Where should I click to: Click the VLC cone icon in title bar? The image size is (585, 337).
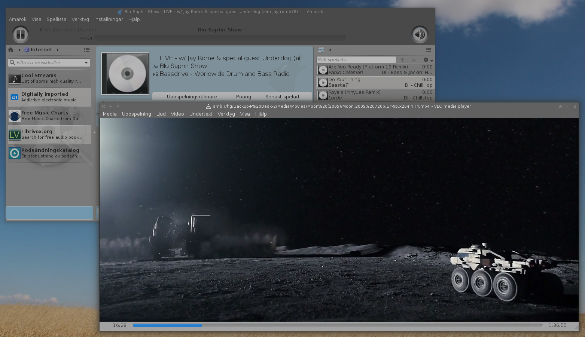click(208, 107)
